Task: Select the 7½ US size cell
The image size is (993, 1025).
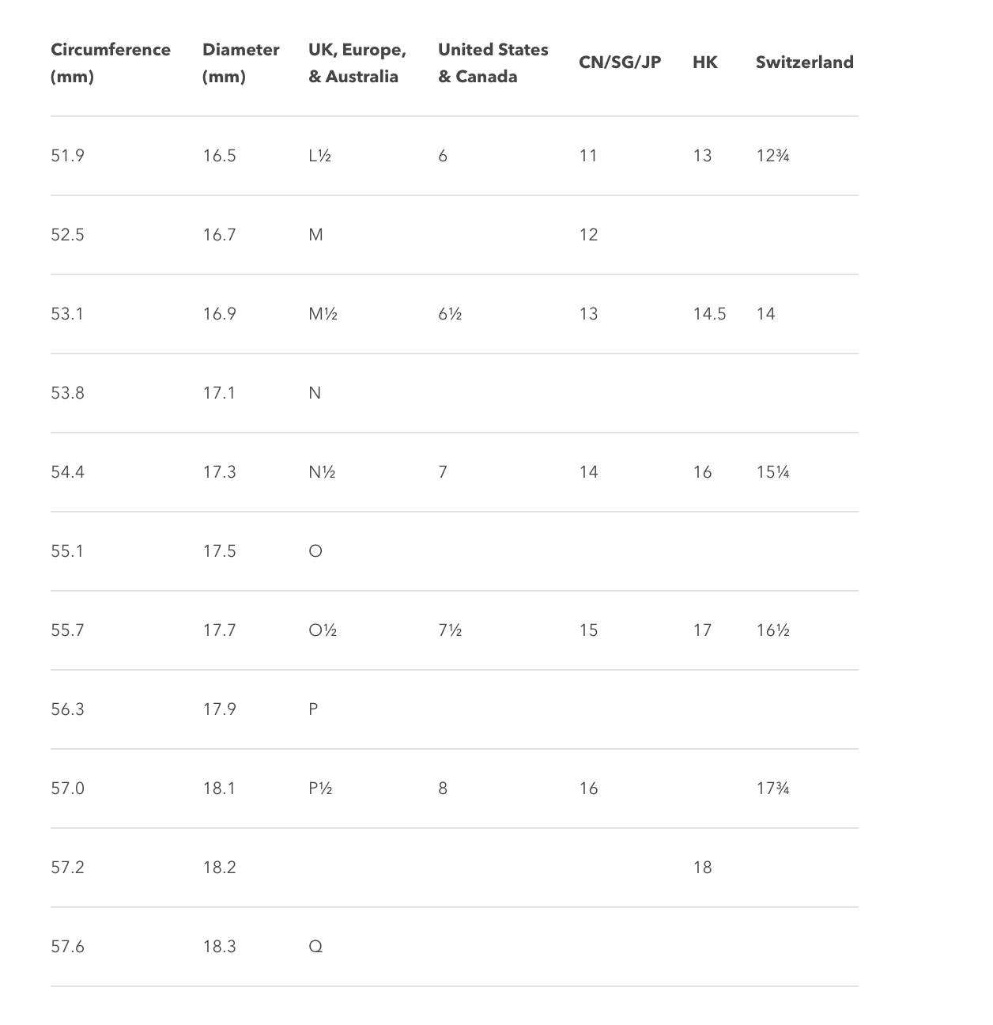Action: (x=450, y=630)
